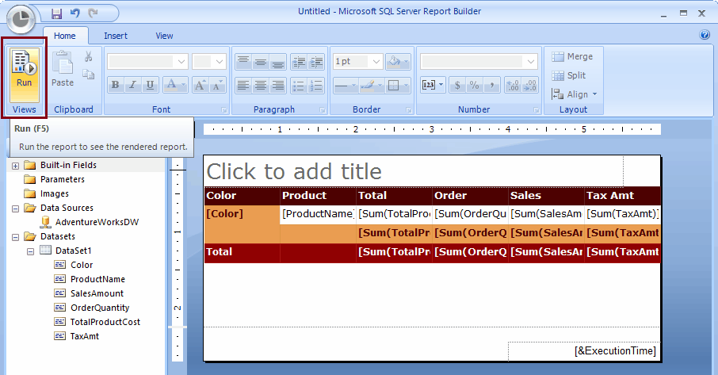Increase paragraph indent
Viewport: 718px width, 375px height.
(316, 61)
